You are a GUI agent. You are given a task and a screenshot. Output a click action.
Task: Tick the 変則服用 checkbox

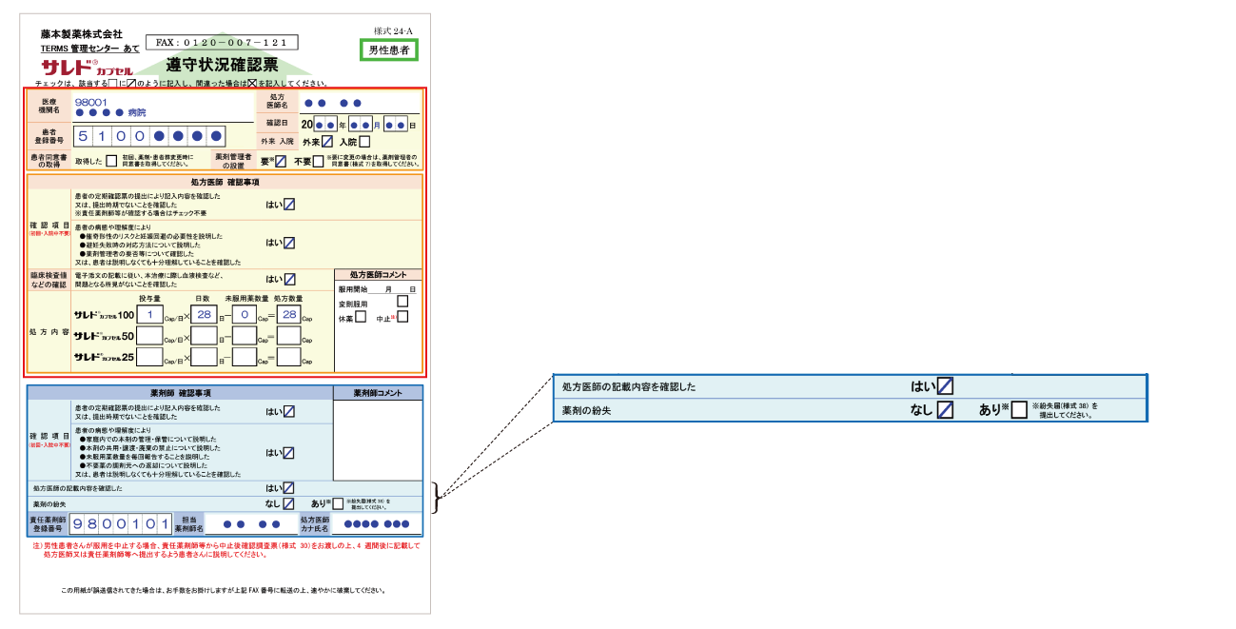pos(402,302)
